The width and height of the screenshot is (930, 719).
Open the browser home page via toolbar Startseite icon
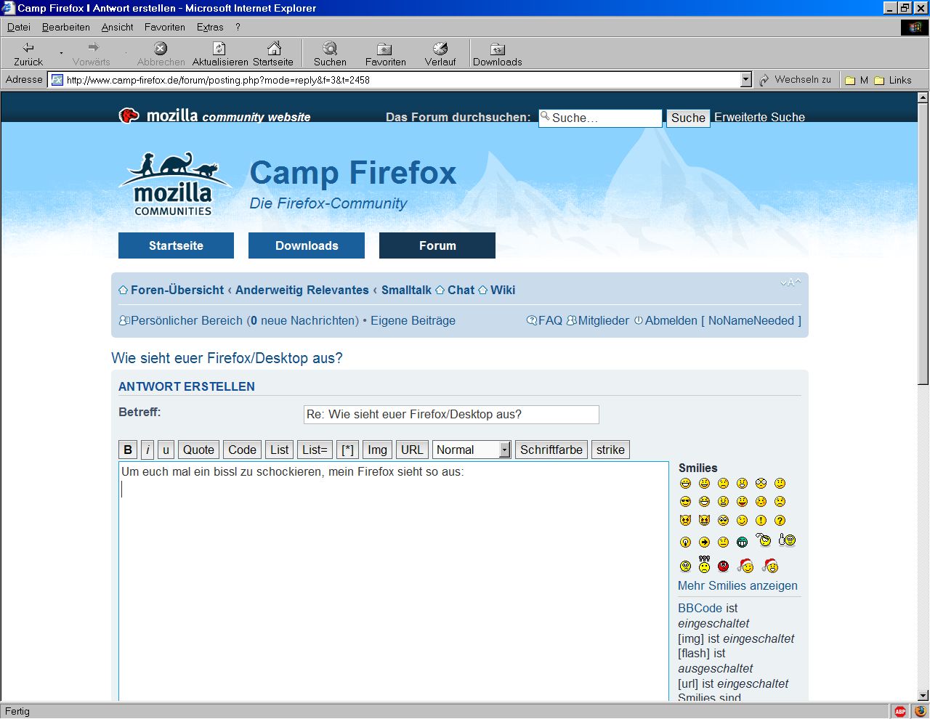point(273,54)
